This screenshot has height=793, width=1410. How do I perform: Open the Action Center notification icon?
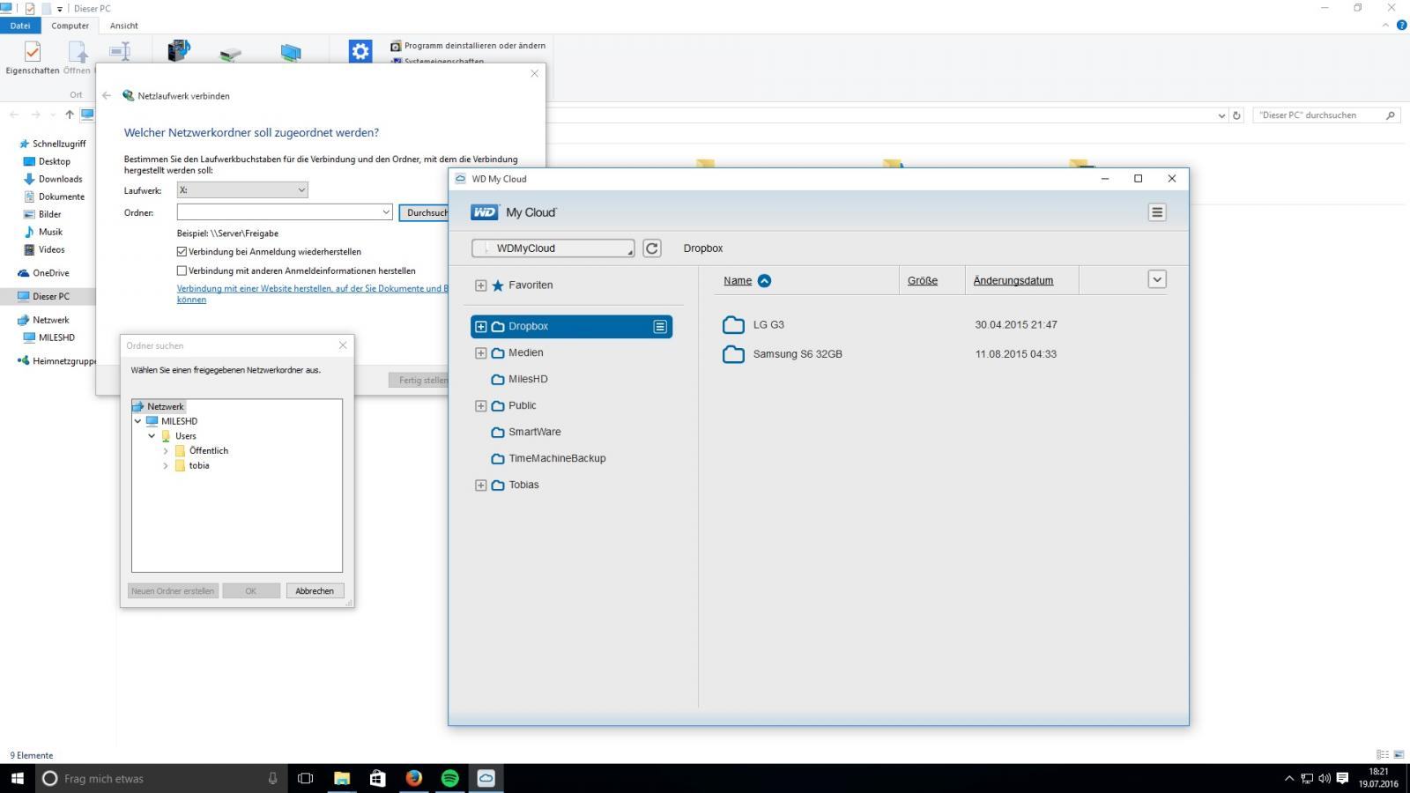click(x=1342, y=778)
